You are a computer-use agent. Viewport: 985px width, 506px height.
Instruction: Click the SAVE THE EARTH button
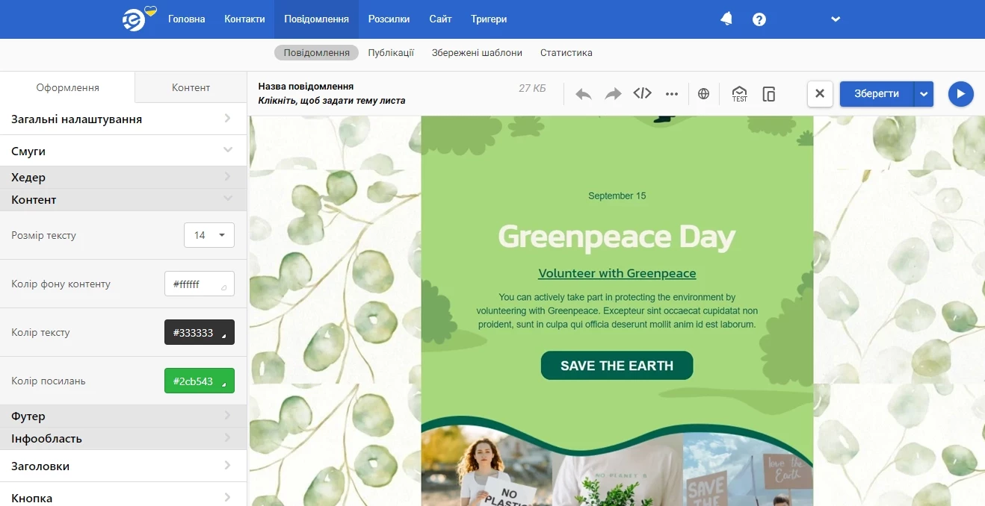[617, 366]
